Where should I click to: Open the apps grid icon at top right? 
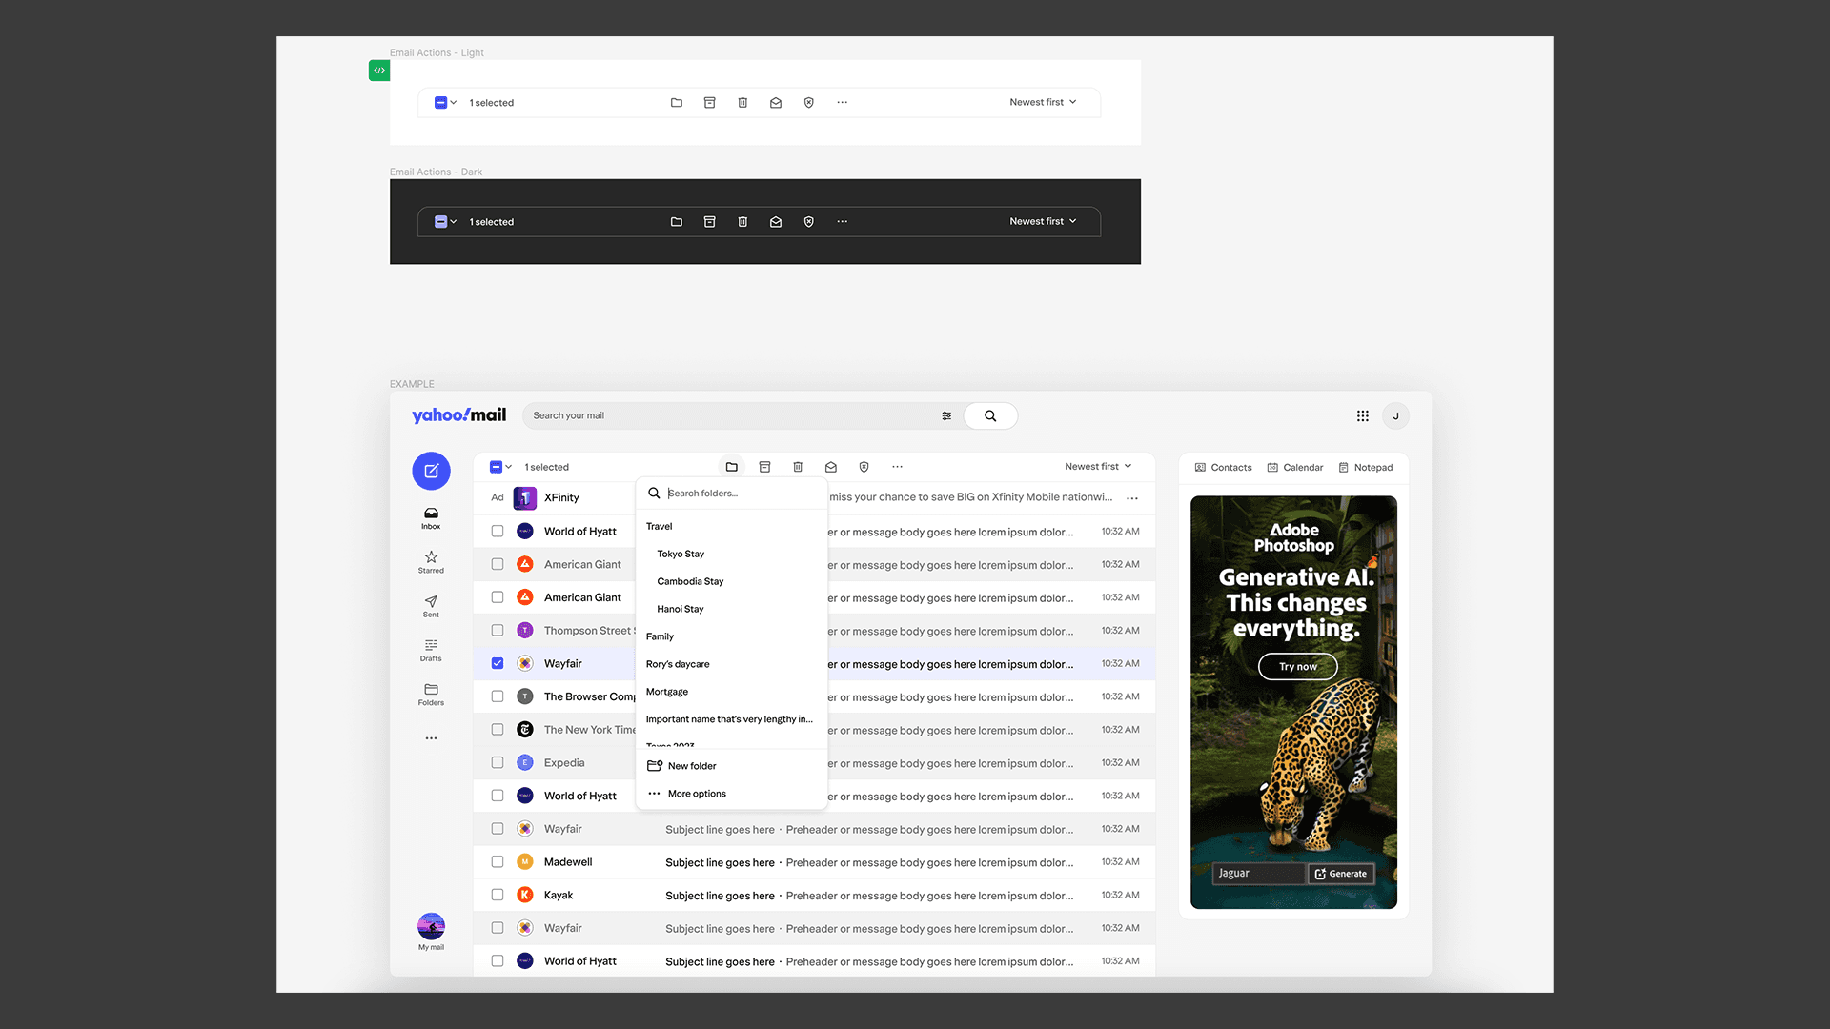point(1363,415)
